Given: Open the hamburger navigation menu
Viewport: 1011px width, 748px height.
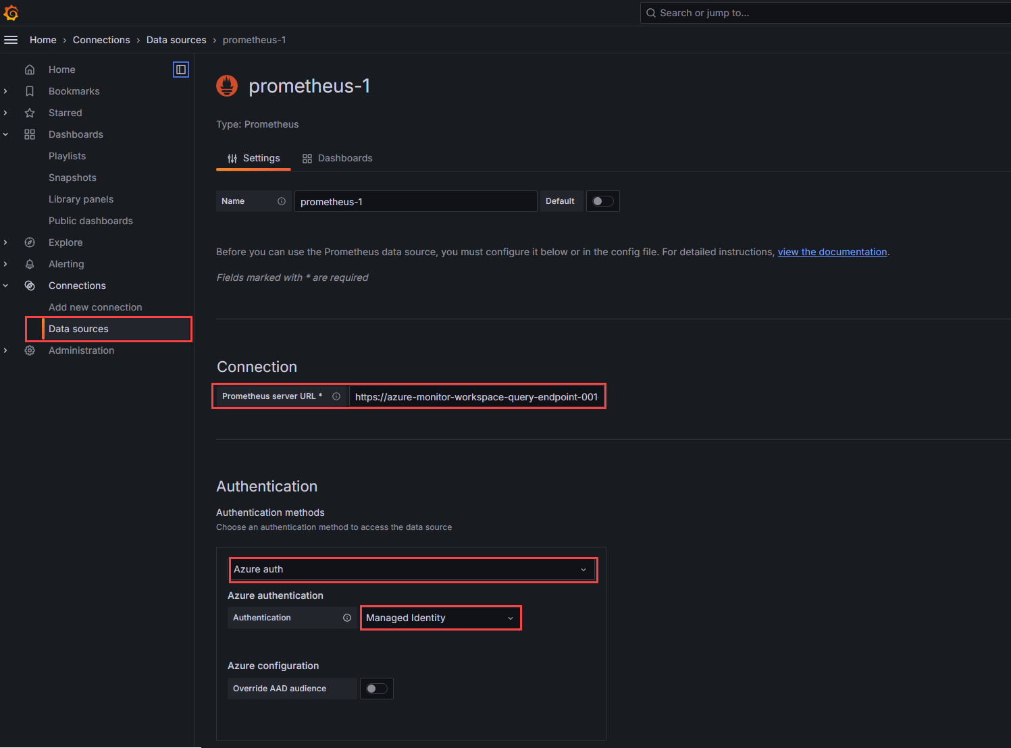Looking at the screenshot, I should click(11, 39).
